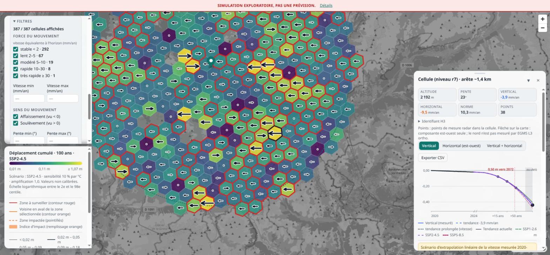Select the Vertical tab
550x255 pixels.
tap(429, 146)
